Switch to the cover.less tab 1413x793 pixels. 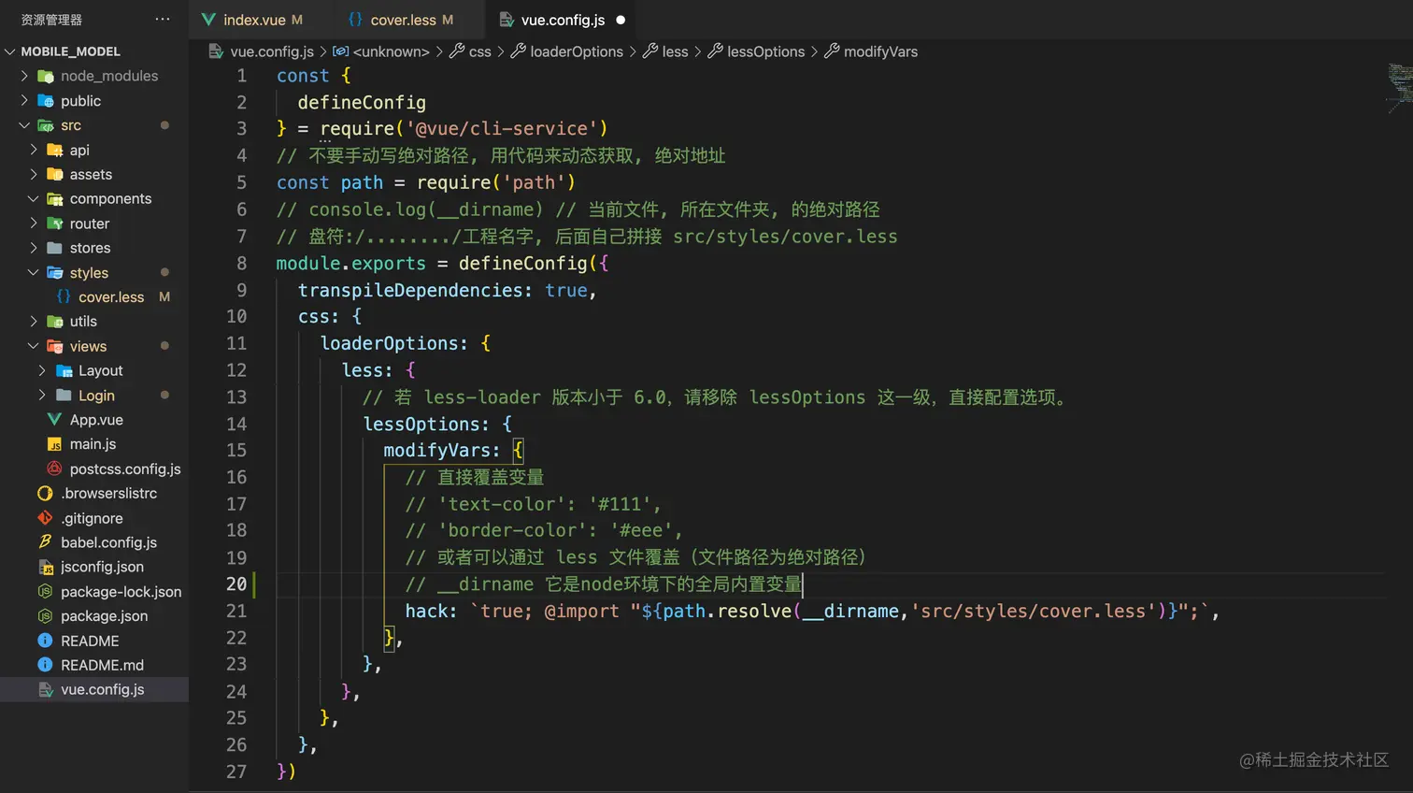click(x=402, y=20)
